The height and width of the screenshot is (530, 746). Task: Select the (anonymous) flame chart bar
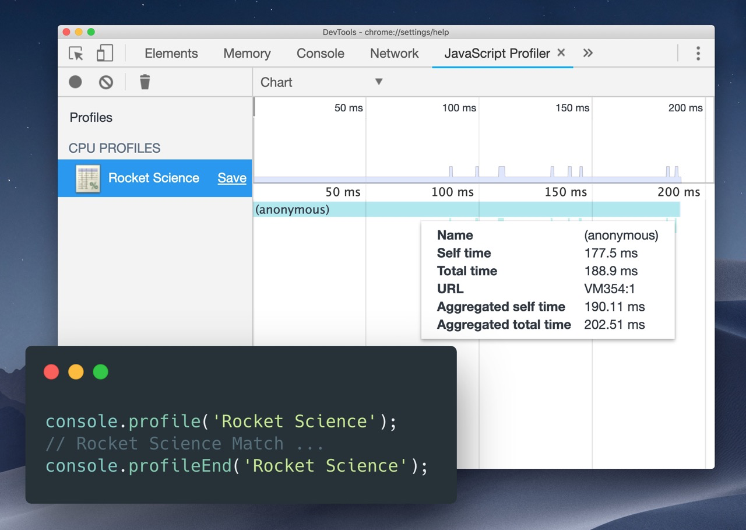(467, 209)
